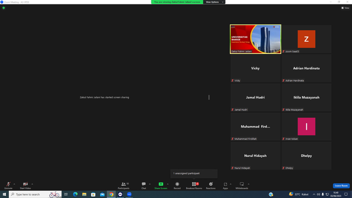This screenshot has height=198, width=352.
Task: Open the taskbar clock and calendar
Action: click(x=335, y=194)
